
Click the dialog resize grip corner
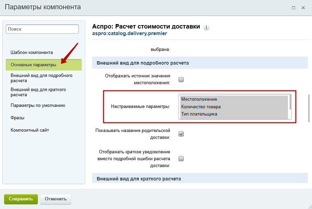(x=309, y=207)
